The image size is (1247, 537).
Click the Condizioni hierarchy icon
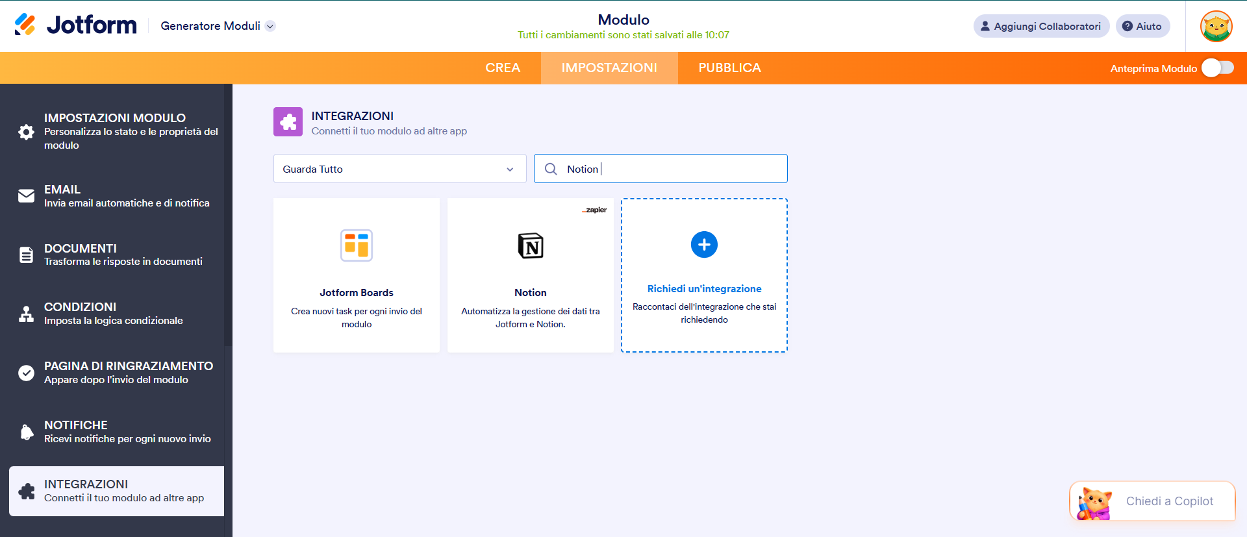click(x=26, y=314)
